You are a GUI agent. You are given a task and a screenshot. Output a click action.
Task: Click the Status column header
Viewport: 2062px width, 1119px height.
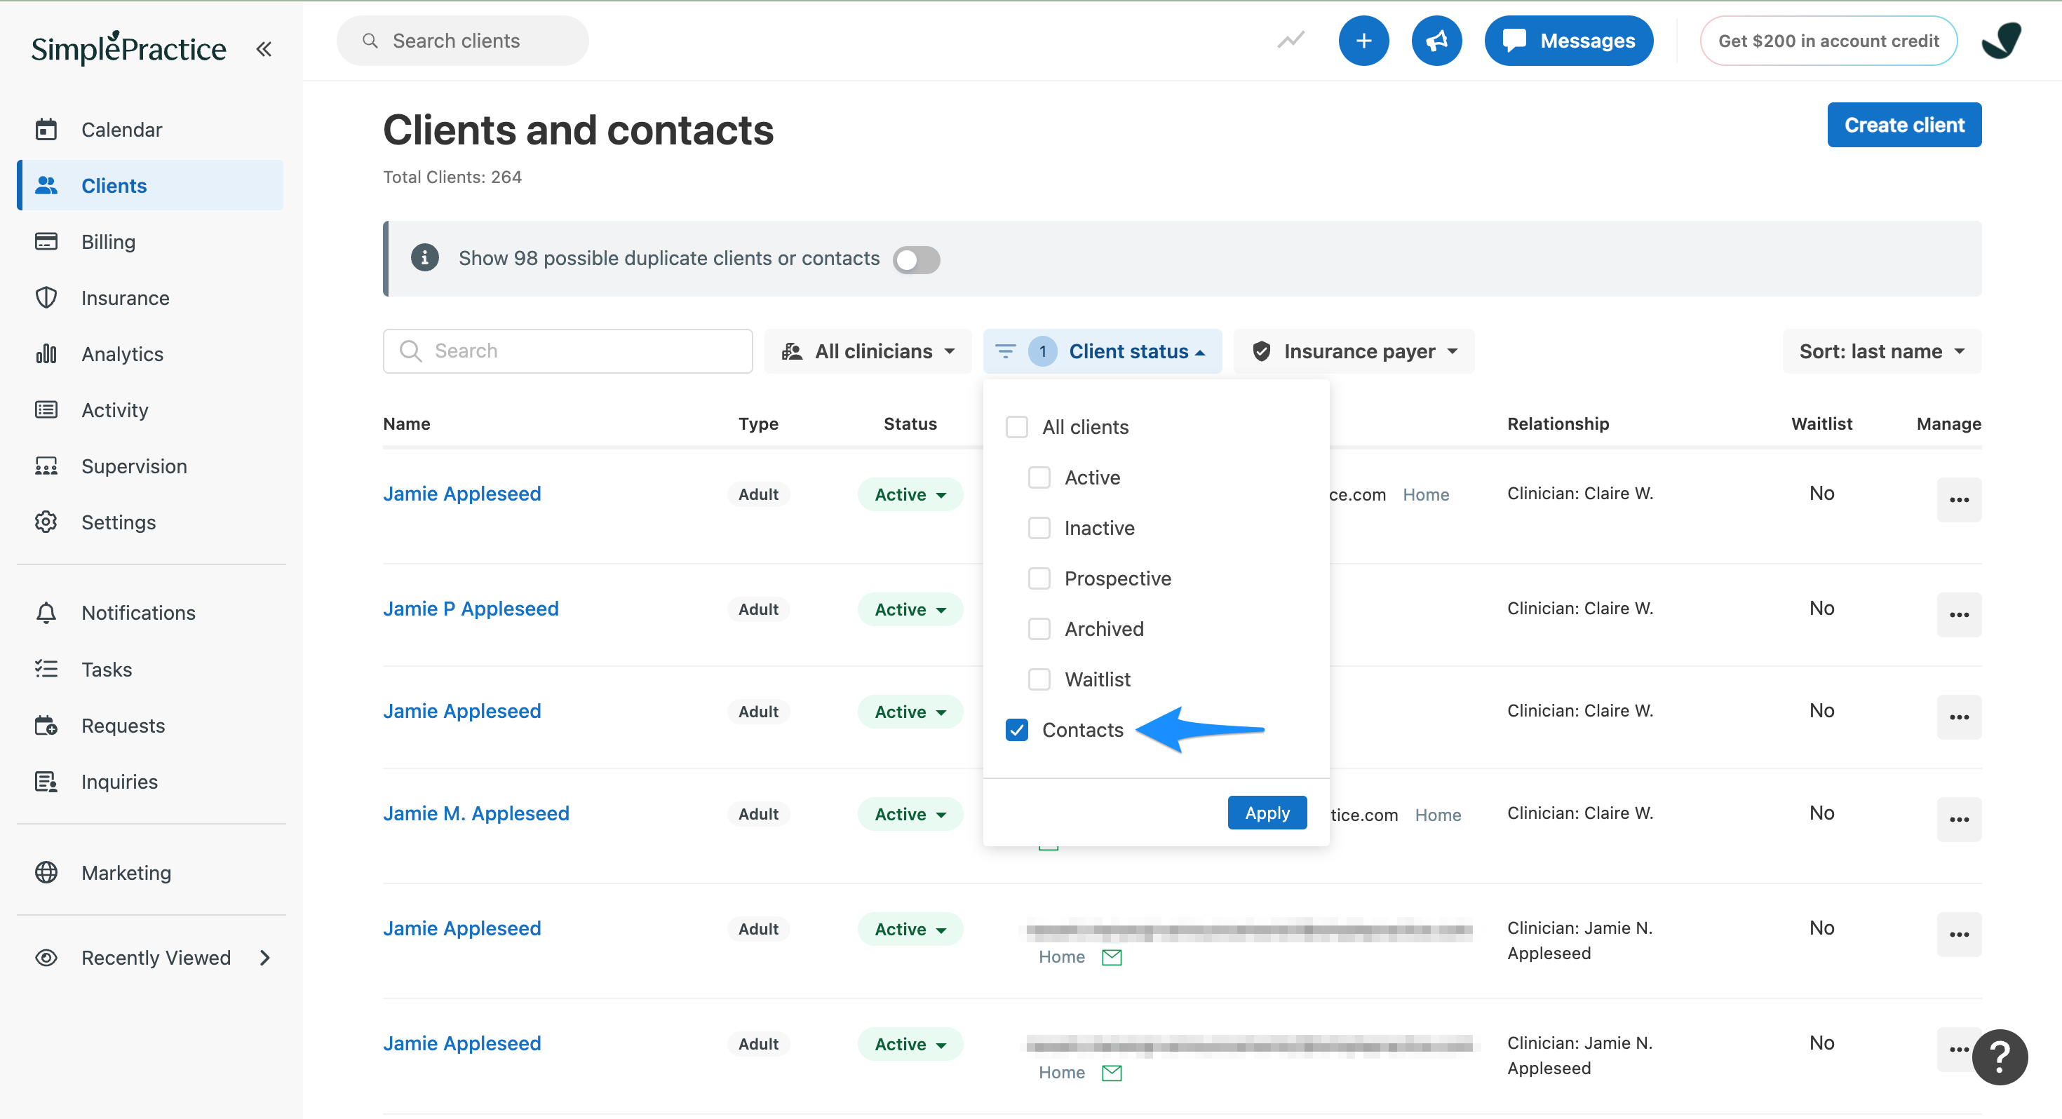pos(910,423)
